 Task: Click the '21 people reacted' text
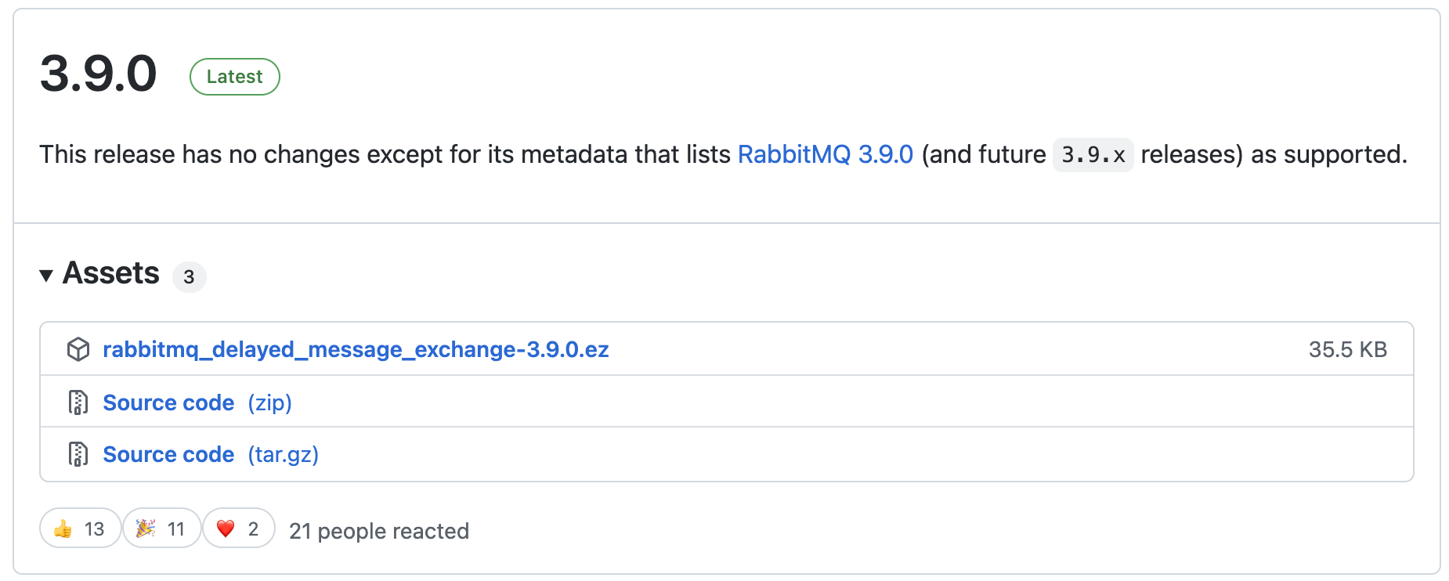point(379,531)
